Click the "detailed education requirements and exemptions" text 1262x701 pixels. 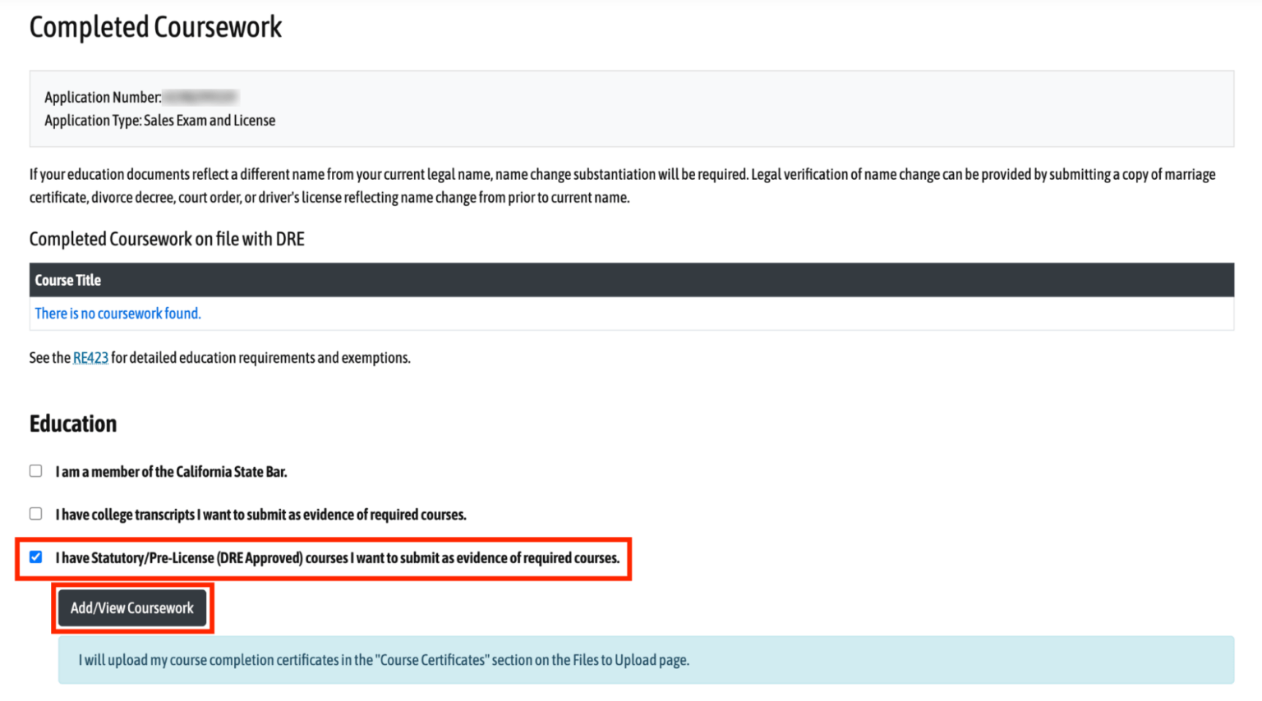point(260,358)
